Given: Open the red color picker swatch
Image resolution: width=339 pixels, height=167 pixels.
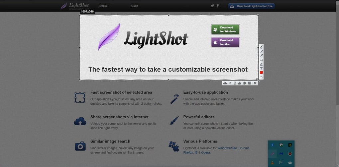Looking at the screenshot, I should tap(261, 73).
